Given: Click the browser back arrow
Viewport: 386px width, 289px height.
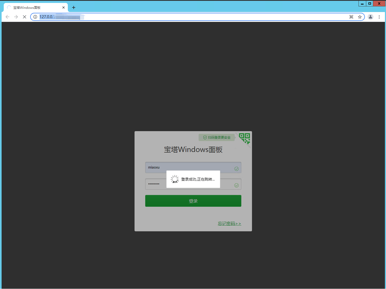Looking at the screenshot, I should pos(7,17).
